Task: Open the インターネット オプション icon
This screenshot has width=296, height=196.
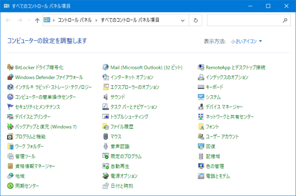Action: (105, 77)
